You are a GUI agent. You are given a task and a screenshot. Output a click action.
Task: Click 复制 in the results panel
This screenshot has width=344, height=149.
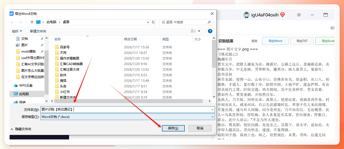254,41
